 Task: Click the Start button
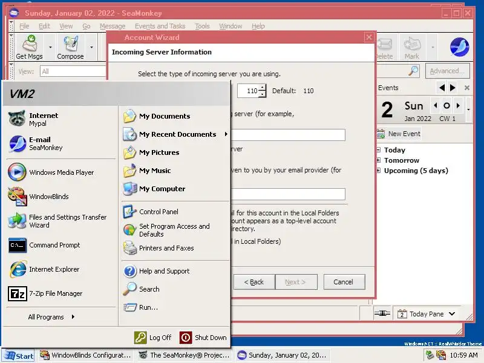click(19, 356)
